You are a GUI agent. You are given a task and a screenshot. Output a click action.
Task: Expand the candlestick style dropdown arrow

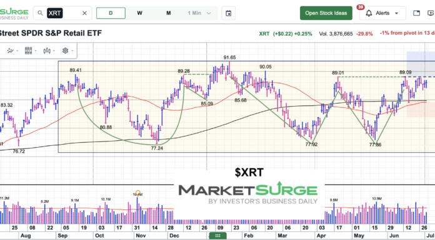point(54,51)
